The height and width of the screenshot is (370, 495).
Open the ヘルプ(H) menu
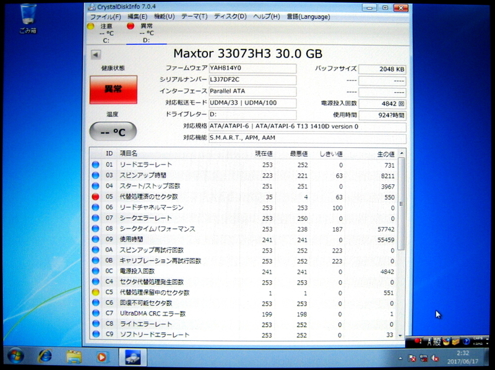(267, 17)
